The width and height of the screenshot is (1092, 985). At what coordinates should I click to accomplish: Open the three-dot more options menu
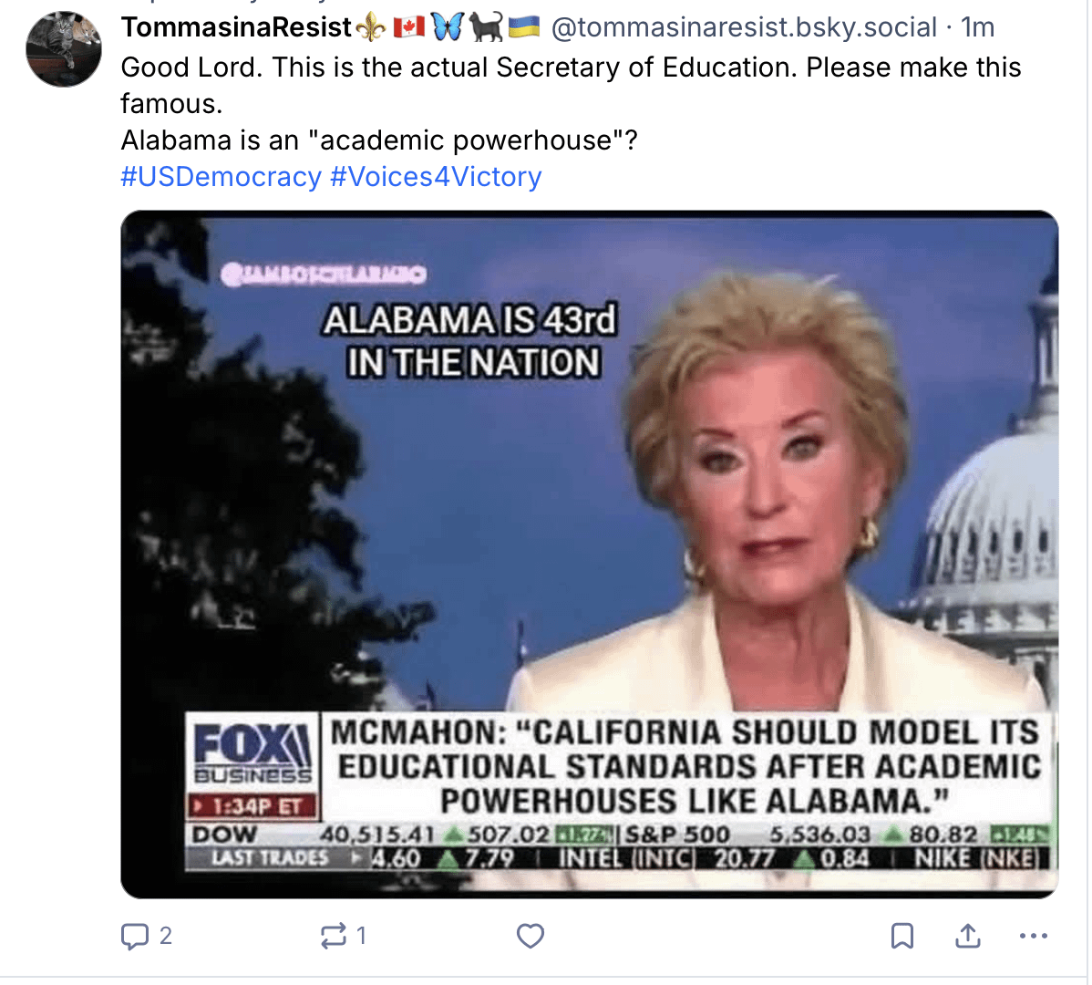click(1033, 937)
